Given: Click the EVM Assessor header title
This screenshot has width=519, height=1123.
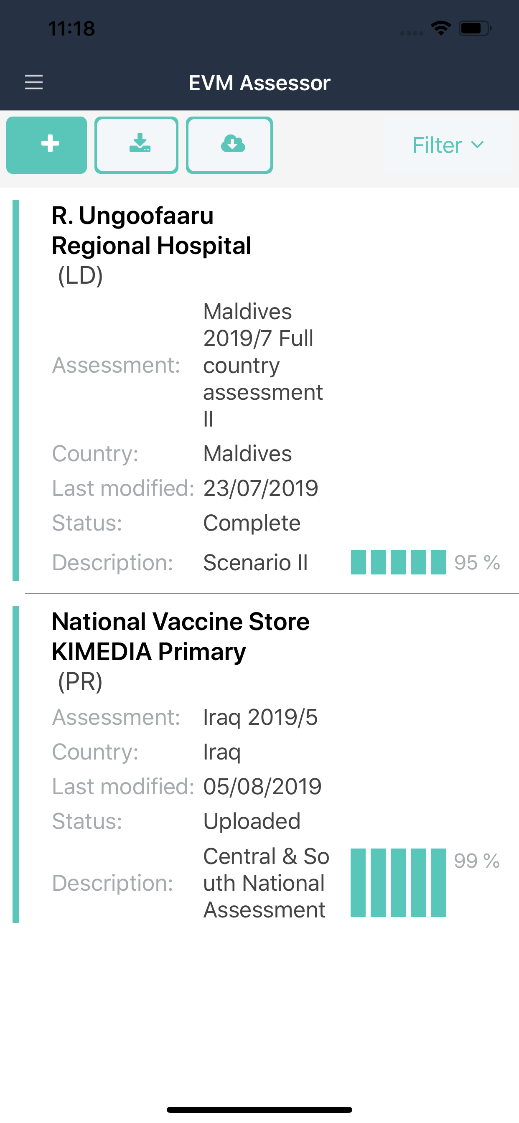Looking at the screenshot, I should tap(259, 83).
